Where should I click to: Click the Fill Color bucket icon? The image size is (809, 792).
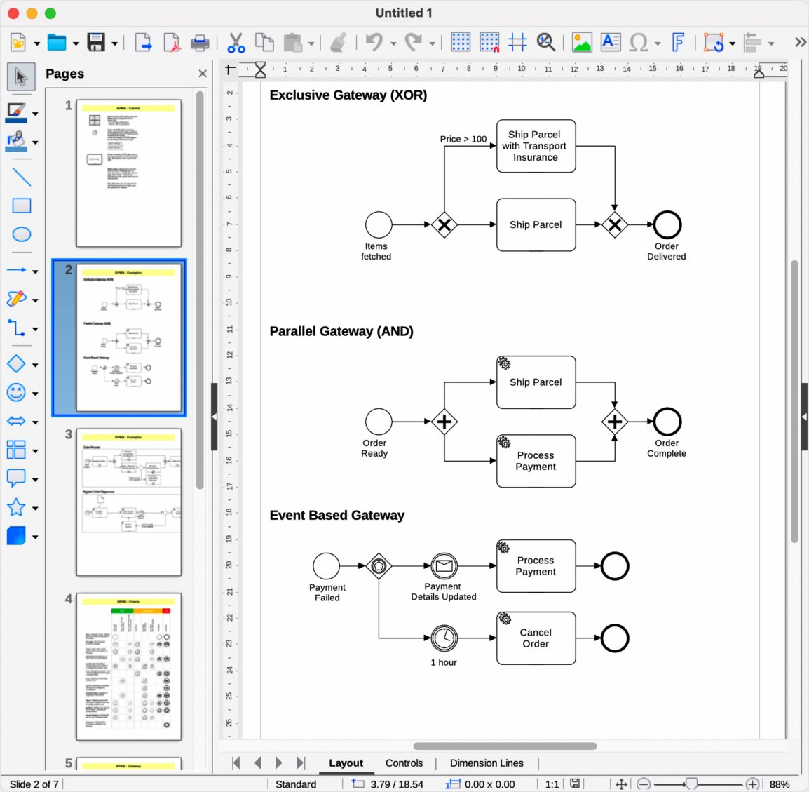click(16, 141)
